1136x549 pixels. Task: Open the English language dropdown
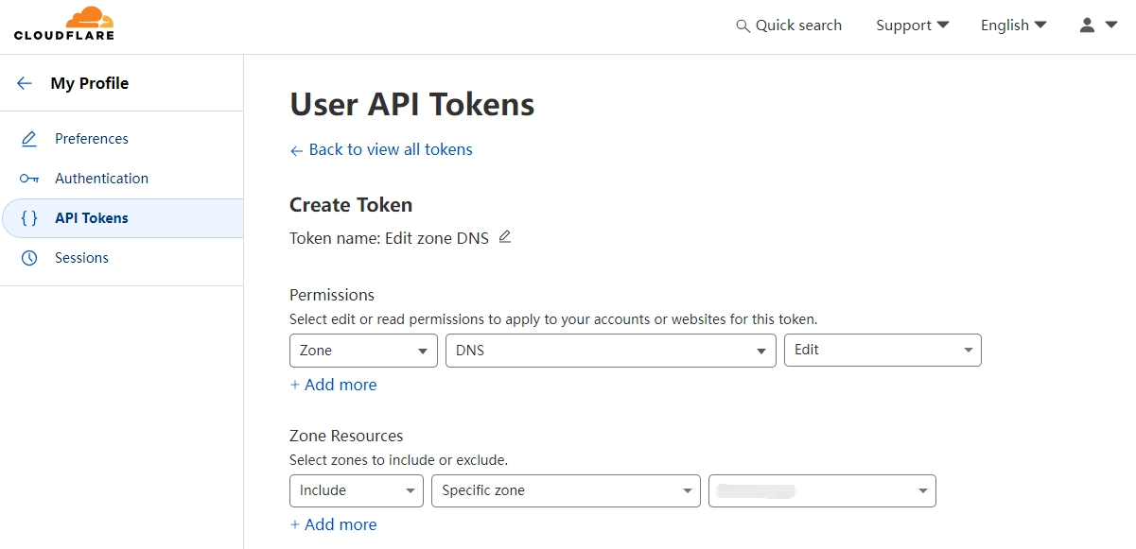(x=1013, y=26)
